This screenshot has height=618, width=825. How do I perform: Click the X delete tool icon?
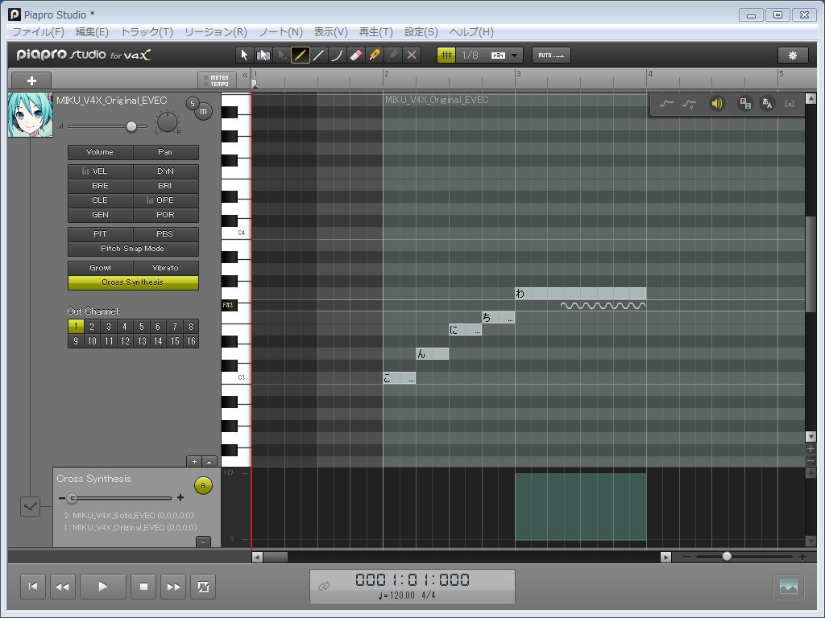point(412,56)
